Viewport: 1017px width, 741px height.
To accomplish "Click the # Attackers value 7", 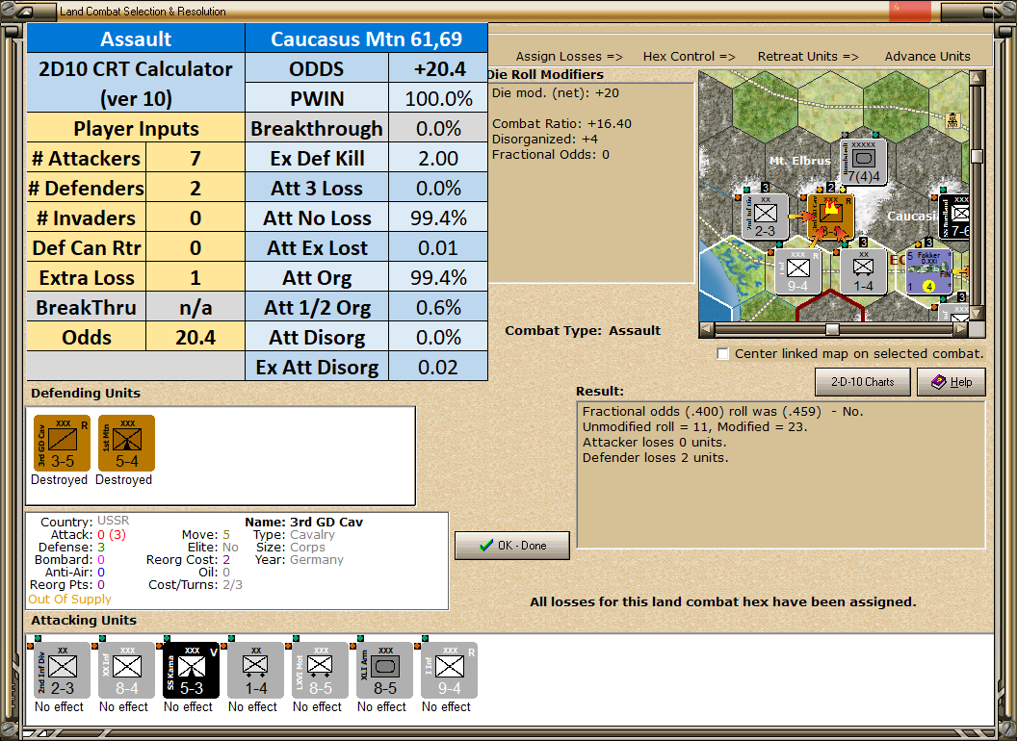I will (x=196, y=158).
